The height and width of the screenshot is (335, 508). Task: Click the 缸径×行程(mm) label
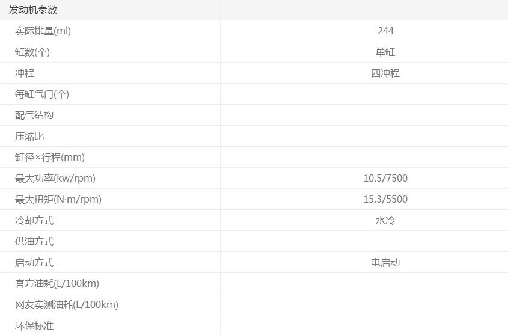pos(50,158)
